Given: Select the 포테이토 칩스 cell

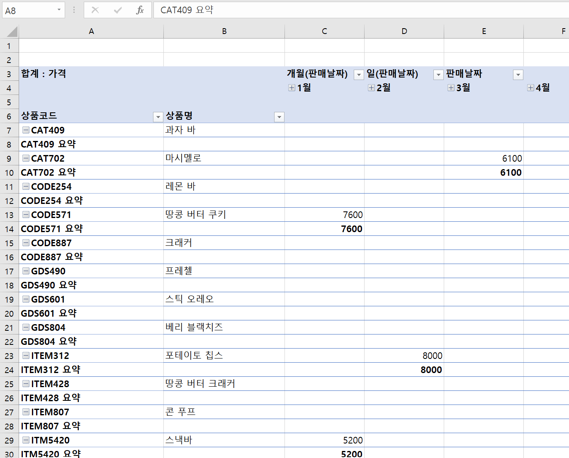Looking at the screenshot, I should click(x=224, y=356).
